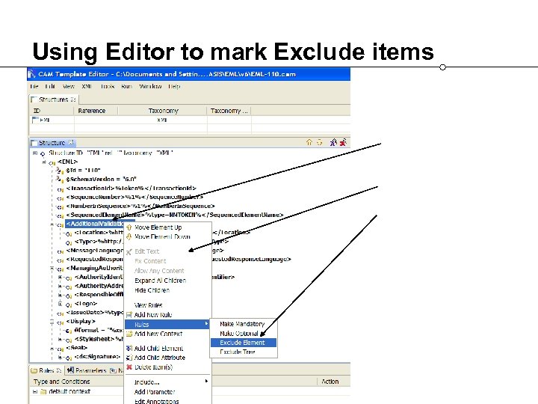Screen dimensions: 538x404
Task: Select the <NumberInSequence> element row
Action: click(x=140, y=206)
